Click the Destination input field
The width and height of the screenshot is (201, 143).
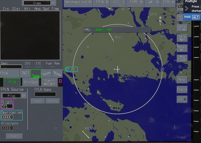click(7, 117)
